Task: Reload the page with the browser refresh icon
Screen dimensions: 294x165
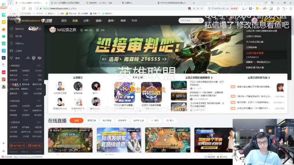Action: [x=24, y=8]
